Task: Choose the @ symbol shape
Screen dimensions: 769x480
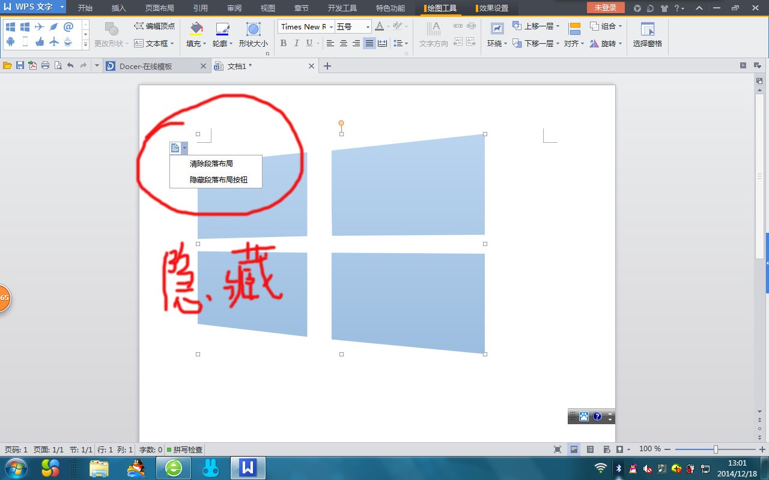Action: (68, 27)
